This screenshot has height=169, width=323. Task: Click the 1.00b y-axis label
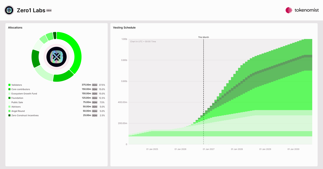click(124, 39)
